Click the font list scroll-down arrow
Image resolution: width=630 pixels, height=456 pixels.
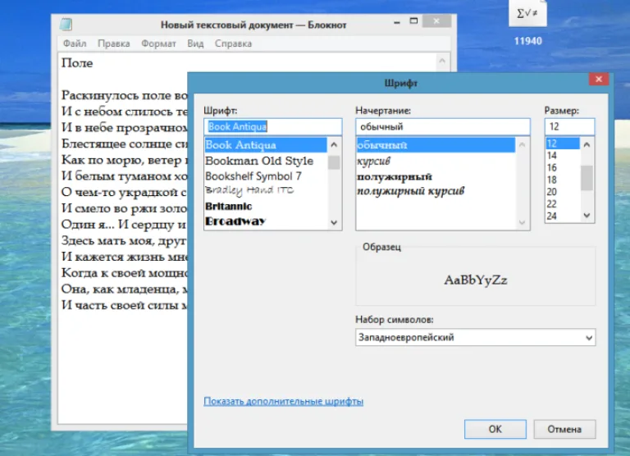334,222
